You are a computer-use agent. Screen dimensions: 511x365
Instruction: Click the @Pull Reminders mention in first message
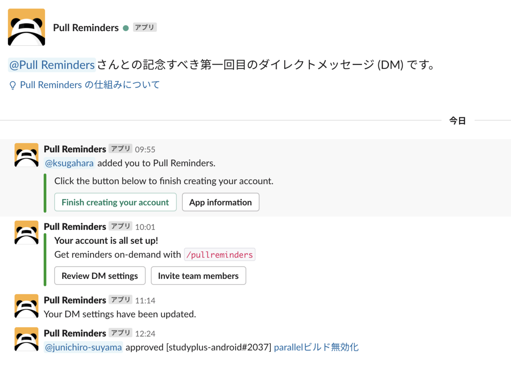tap(51, 65)
